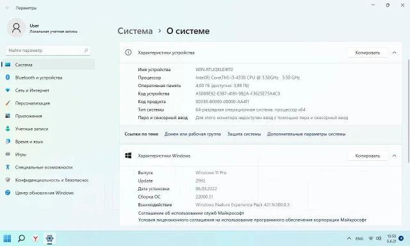Click the Игры gamepad icon
410x246 pixels.
(x=8, y=154)
